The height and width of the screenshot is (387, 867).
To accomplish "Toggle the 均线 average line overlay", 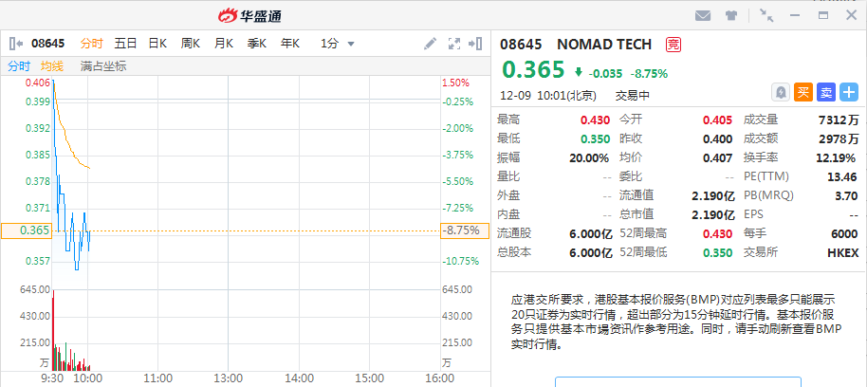I will tap(52, 66).
